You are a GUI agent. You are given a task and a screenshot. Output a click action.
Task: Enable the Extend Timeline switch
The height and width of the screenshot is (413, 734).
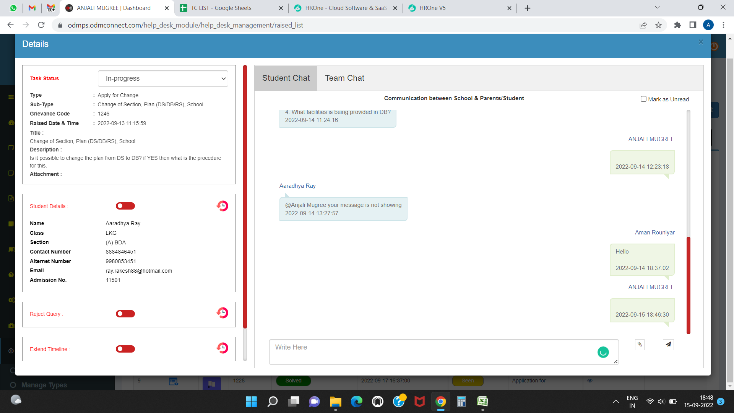(x=125, y=349)
